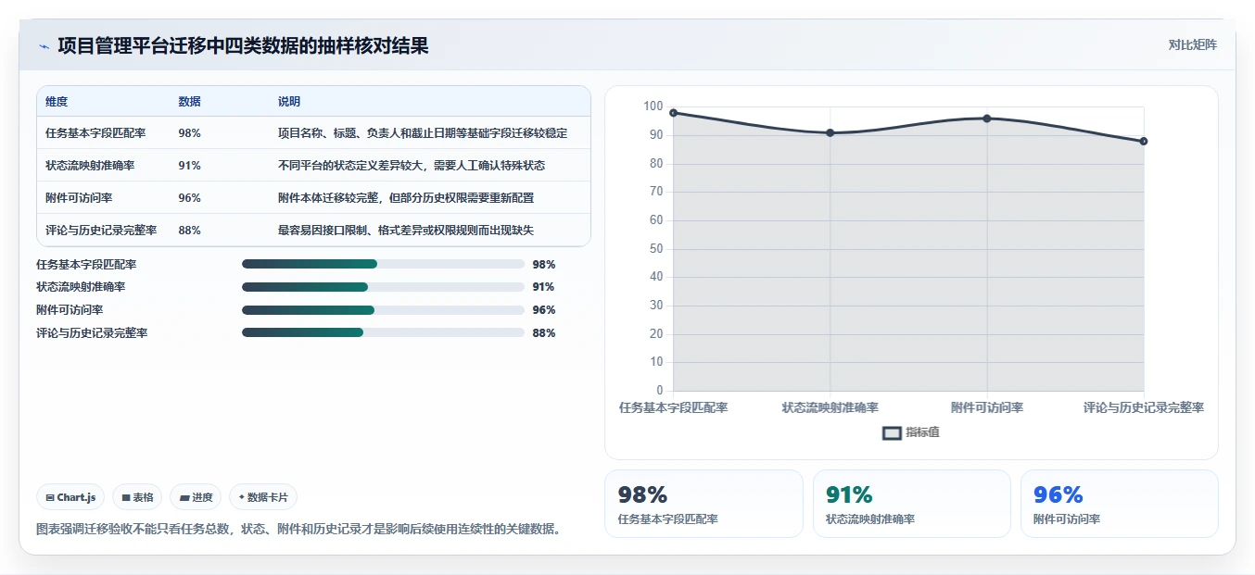This screenshot has width=1255, height=575.
Task: Click table cell 评论与历史记录完整率
Action: tap(101, 231)
